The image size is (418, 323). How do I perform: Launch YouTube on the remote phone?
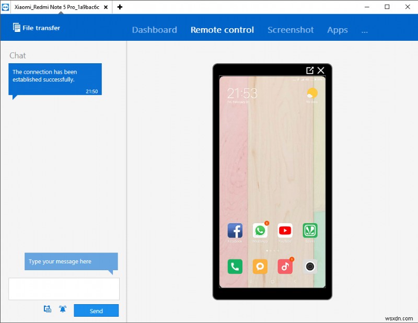(285, 230)
